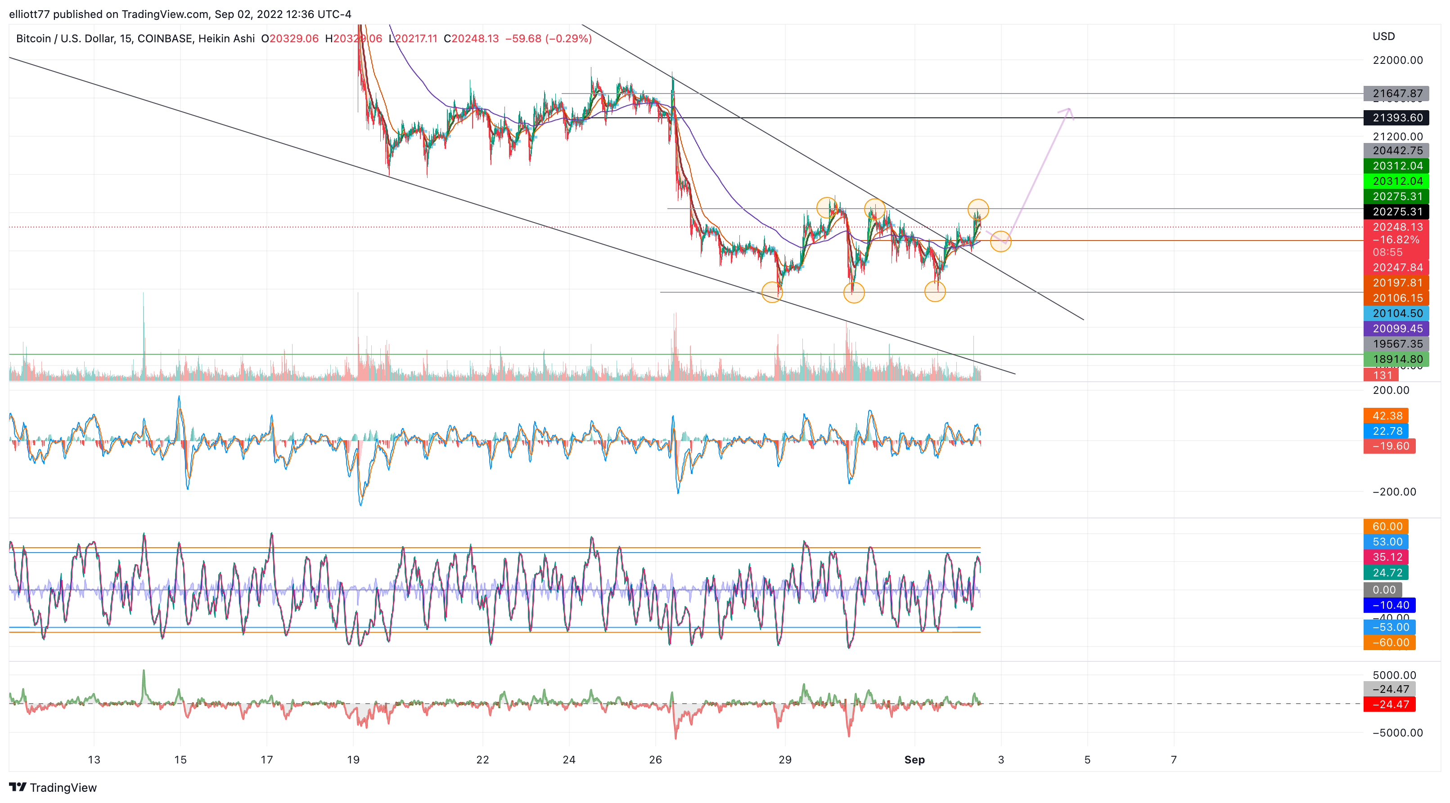
Task: Click the '08:55' bar countdown label
Action: tap(1387, 253)
